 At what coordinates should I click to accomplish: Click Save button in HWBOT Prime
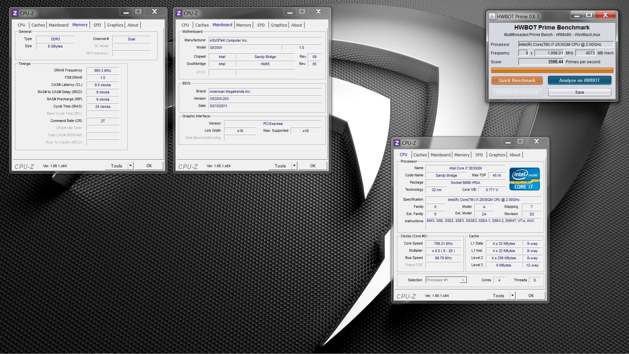(580, 92)
